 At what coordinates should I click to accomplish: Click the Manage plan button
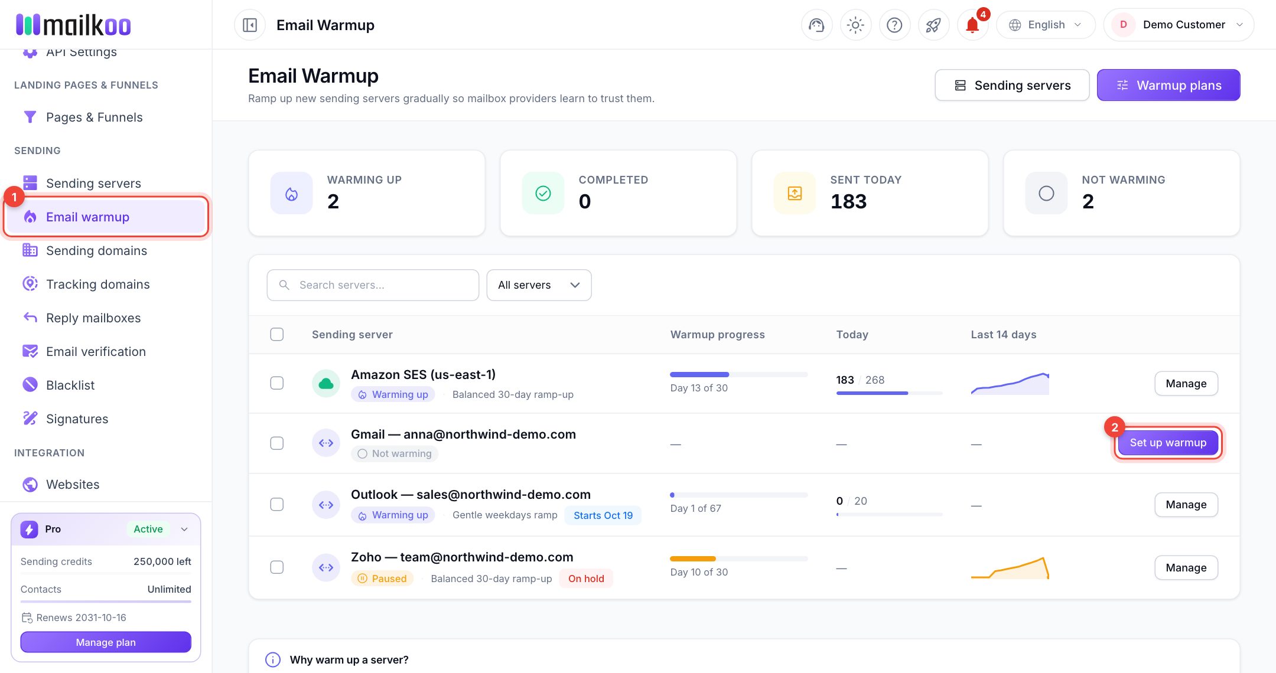coord(106,642)
